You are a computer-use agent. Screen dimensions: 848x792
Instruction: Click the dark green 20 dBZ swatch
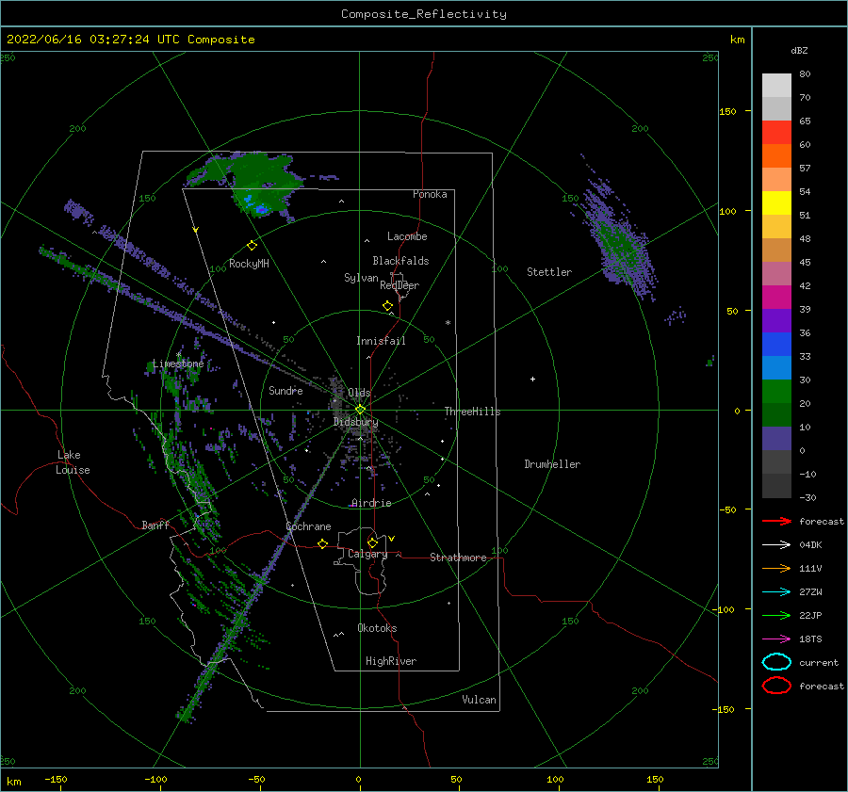pyautogui.click(x=776, y=414)
